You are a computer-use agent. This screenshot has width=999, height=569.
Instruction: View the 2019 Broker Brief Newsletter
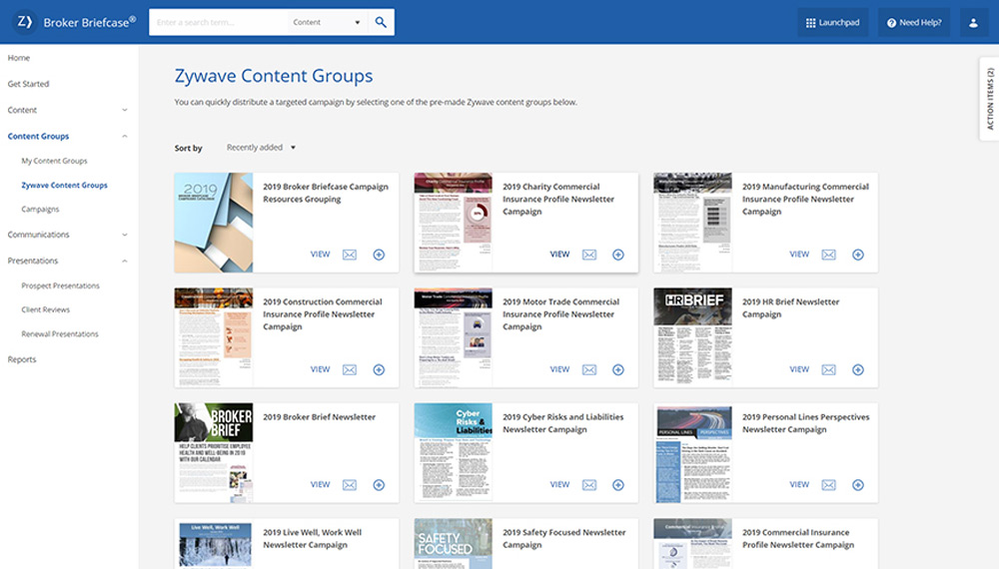(x=320, y=484)
